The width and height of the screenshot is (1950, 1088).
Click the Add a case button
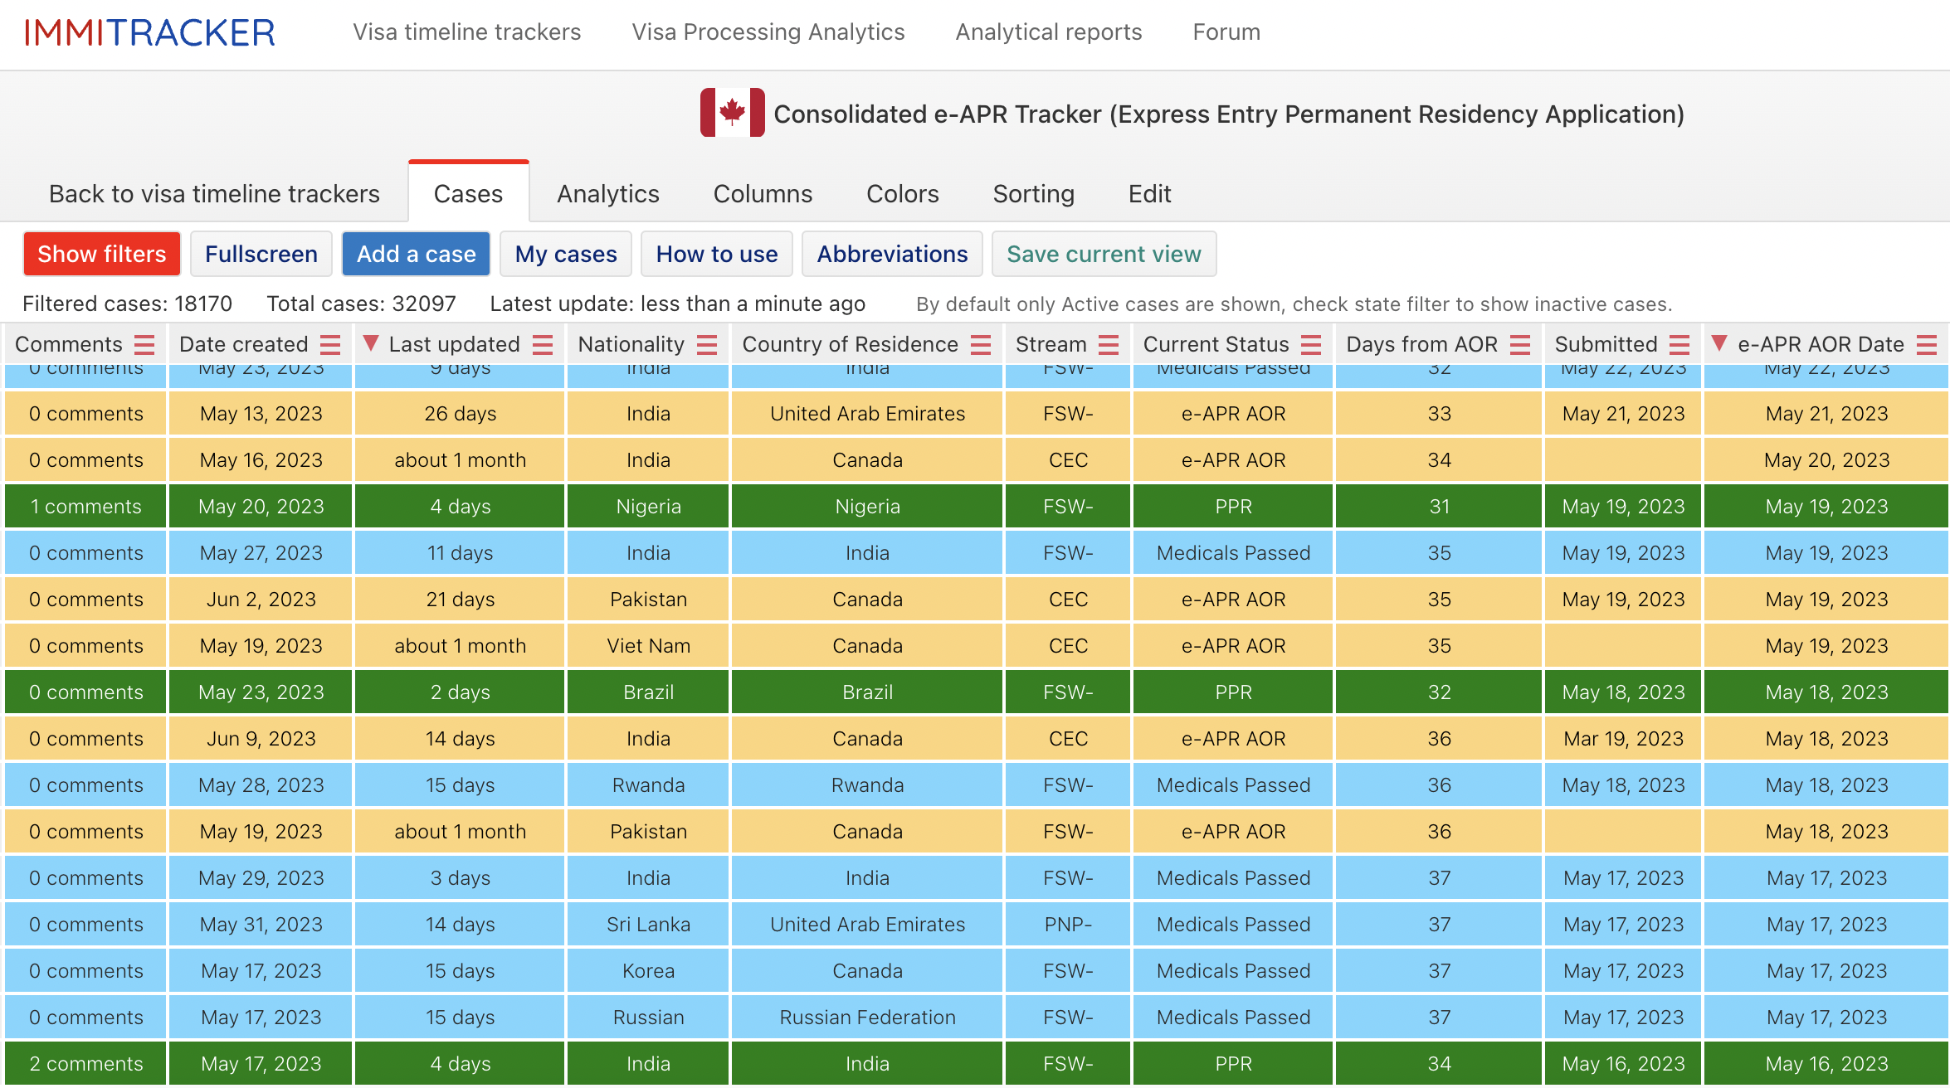pyautogui.click(x=416, y=254)
